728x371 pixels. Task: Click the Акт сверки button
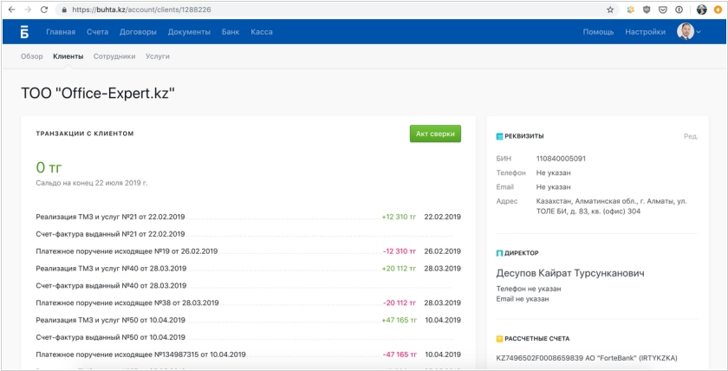(435, 133)
